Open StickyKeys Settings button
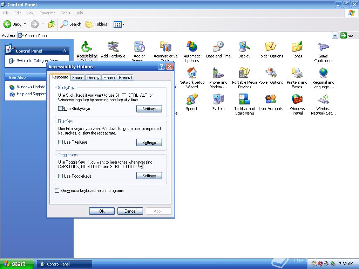 pyautogui.click(x=149, y=109)
